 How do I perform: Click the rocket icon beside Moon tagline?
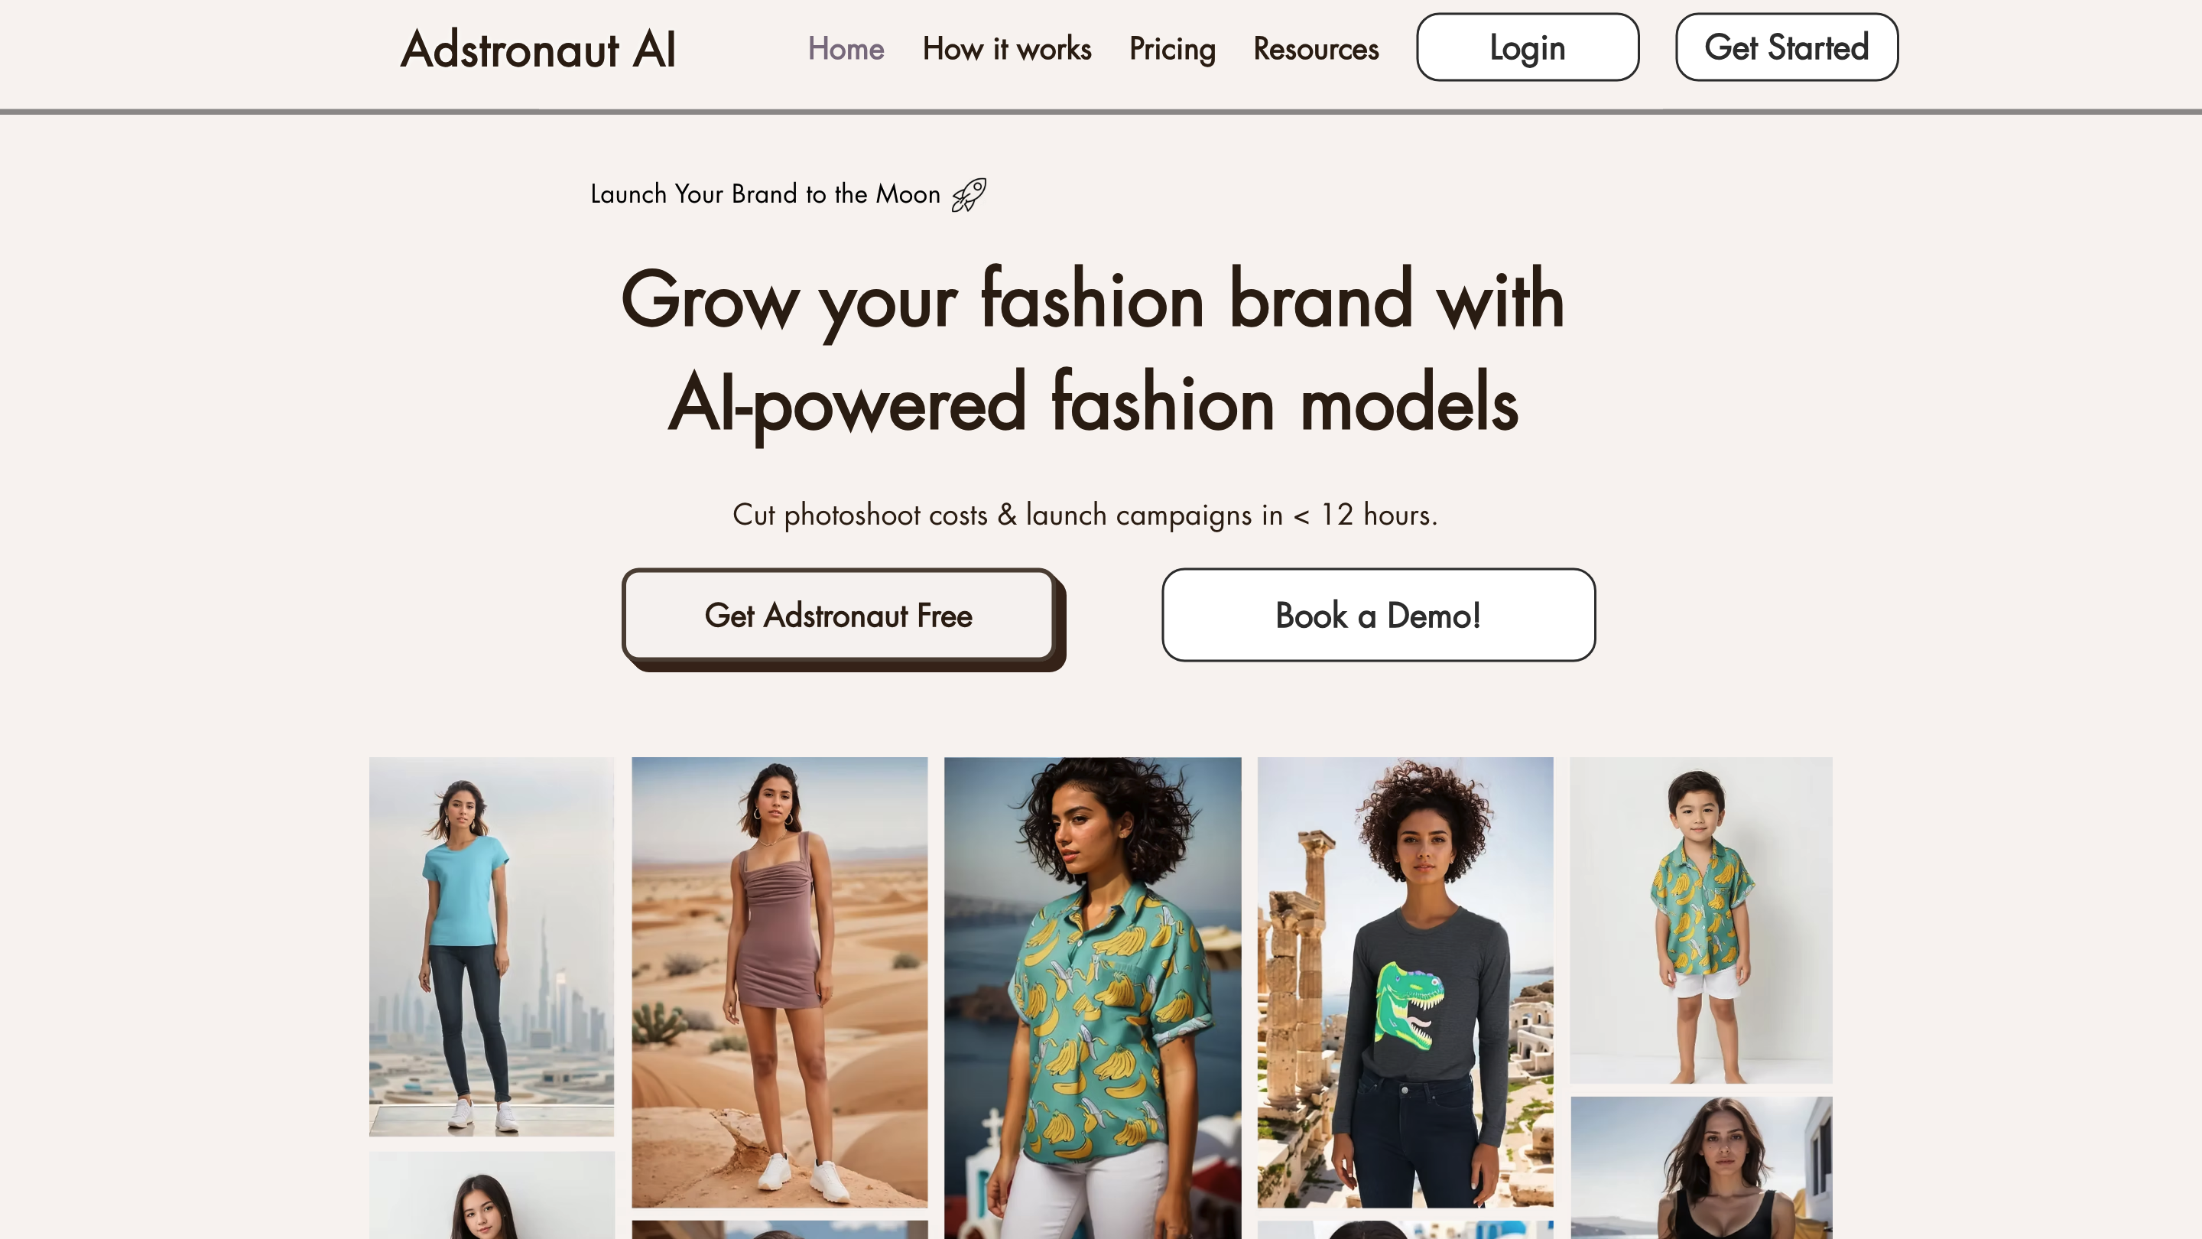point(969,194)
